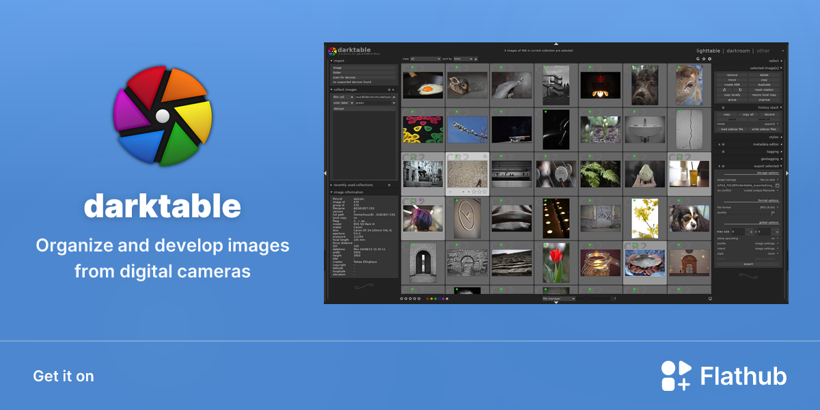Image resolution: width=820 pixels, height=410 pixels.
Task: Toggle red color label in bottom bar
Action: tap(428, 299)
